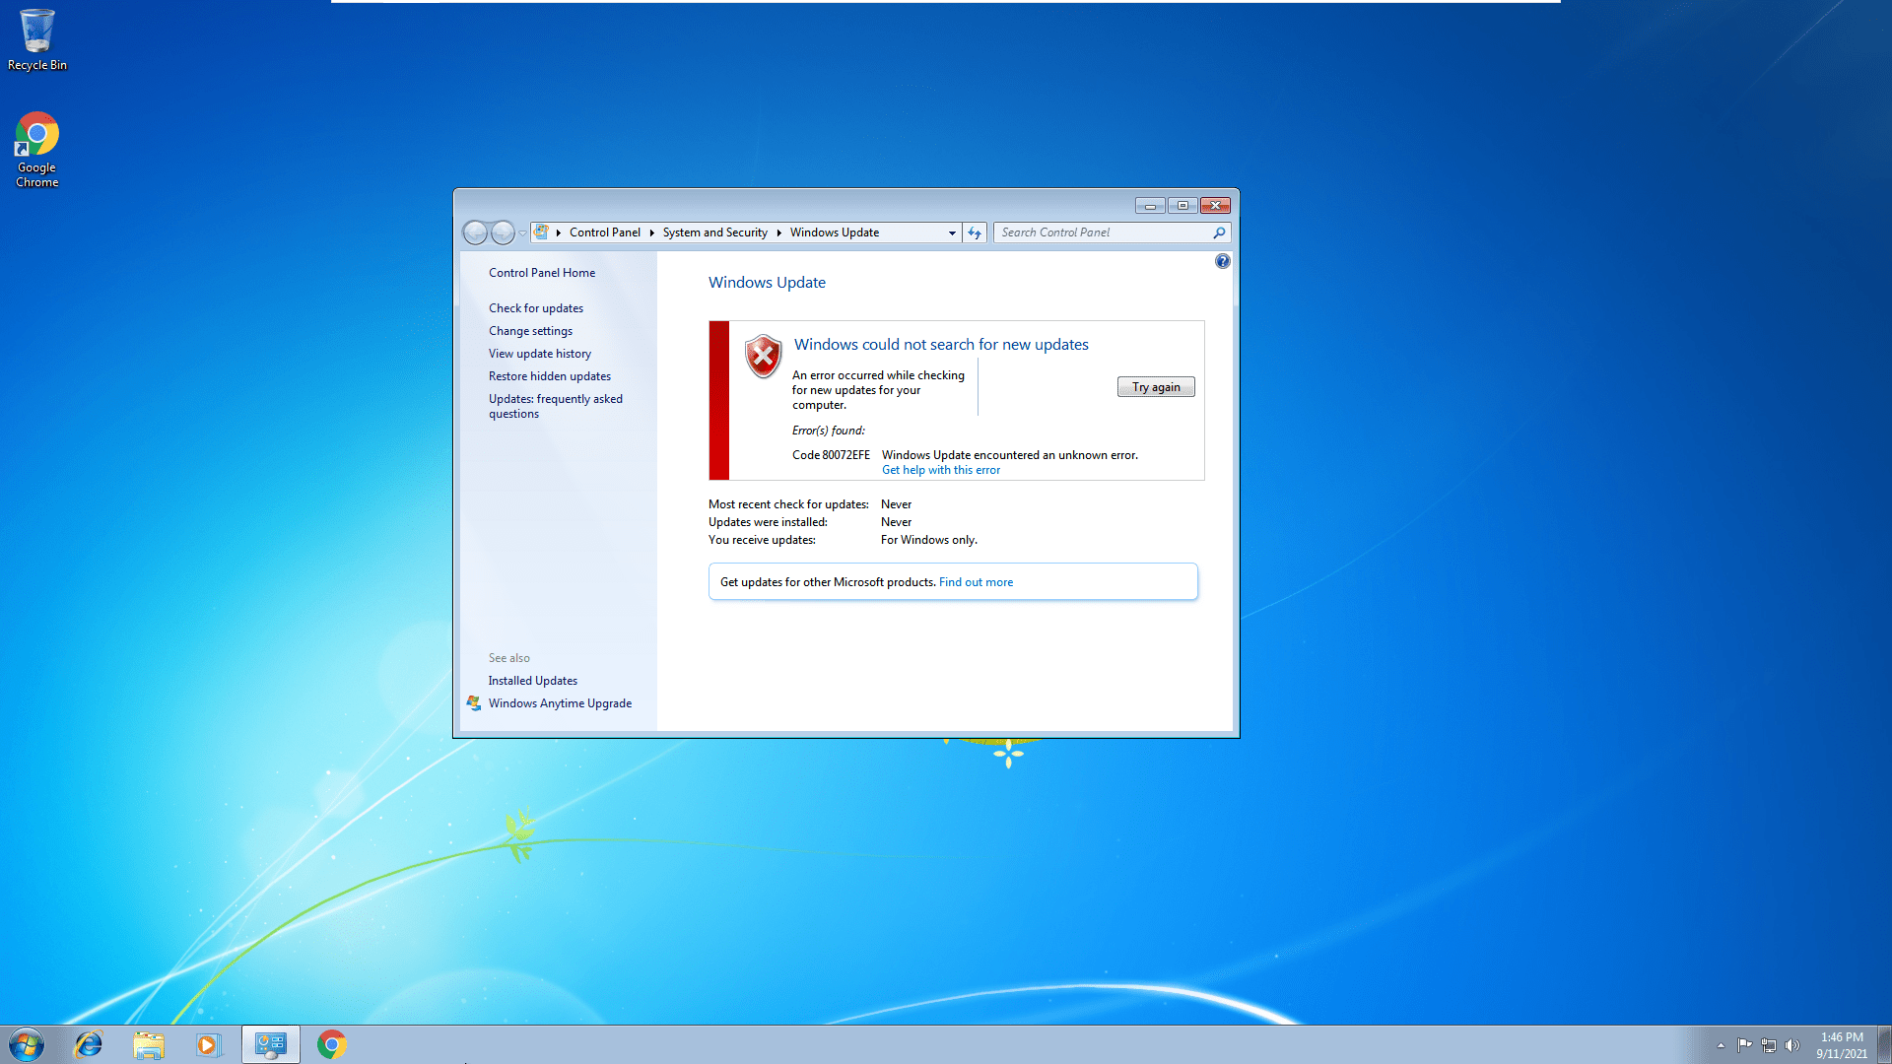Open Google Chrome desktop shortcut

pos(36,150)
